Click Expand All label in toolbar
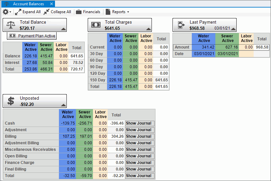The width and height of the screenshot is (271, 181). coord(31,12)
